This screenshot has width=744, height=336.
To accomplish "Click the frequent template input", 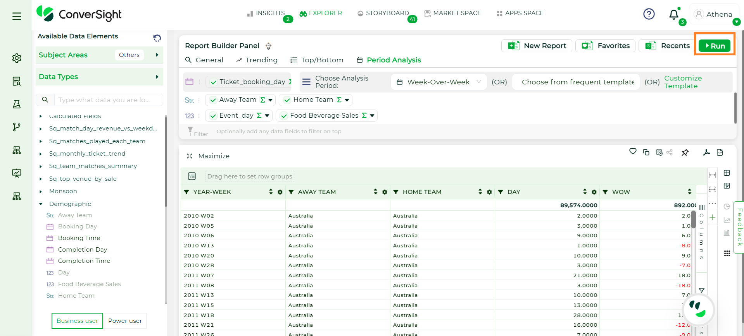I will (576, 82).
